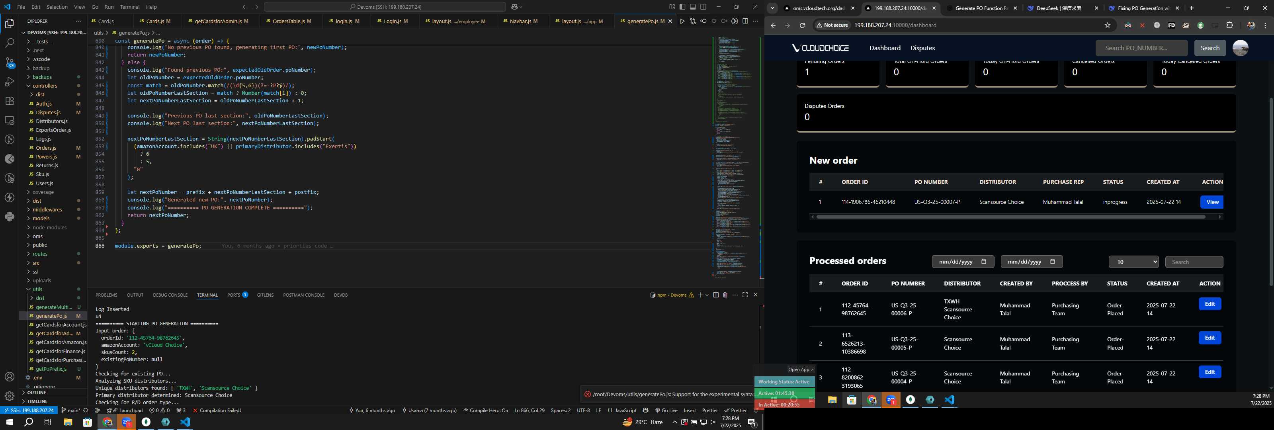Open the Explorer view in activity bar
This screenshot has height=430, width=1274.
[10, 24]
